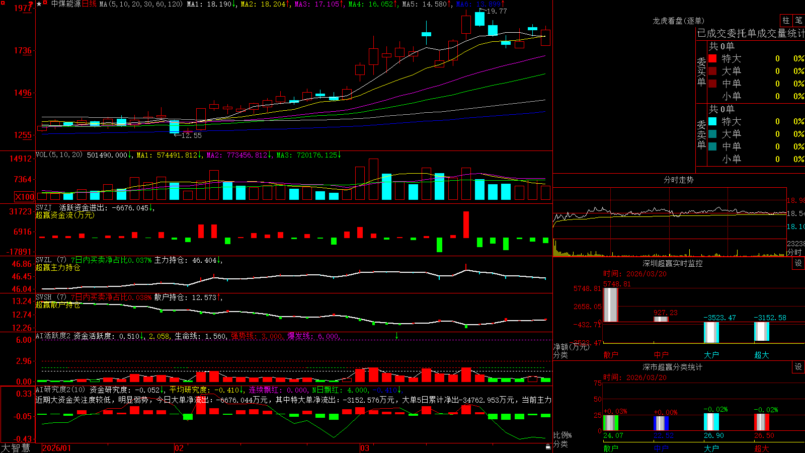Click the 分时走势 panel title
The width and height of the screenshot is (805, 453).
[678, 180]
